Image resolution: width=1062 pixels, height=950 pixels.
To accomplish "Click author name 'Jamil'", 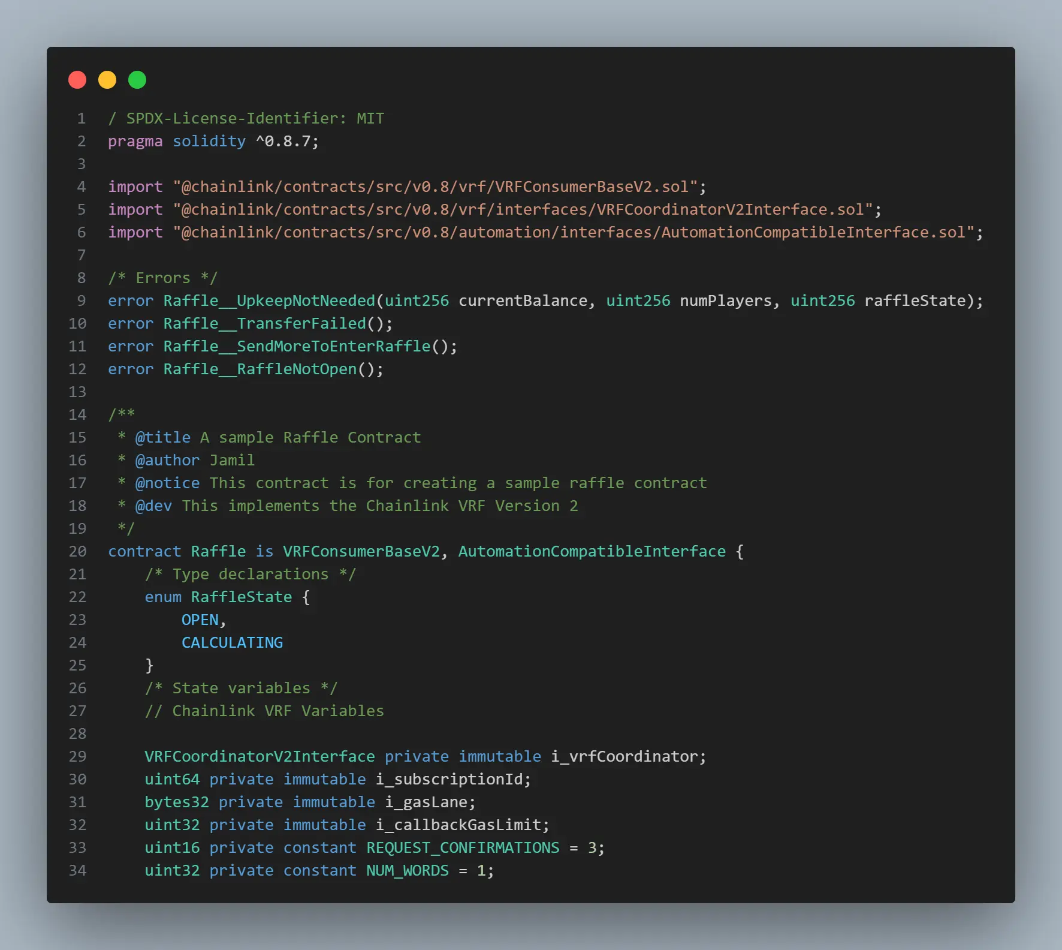I will [x=232, y=461].
